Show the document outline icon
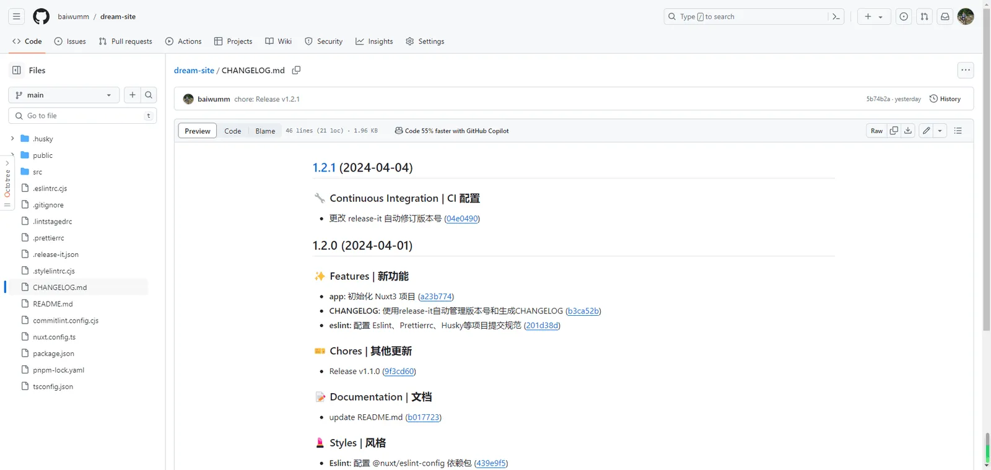991x470 pixels. point(958,131)
